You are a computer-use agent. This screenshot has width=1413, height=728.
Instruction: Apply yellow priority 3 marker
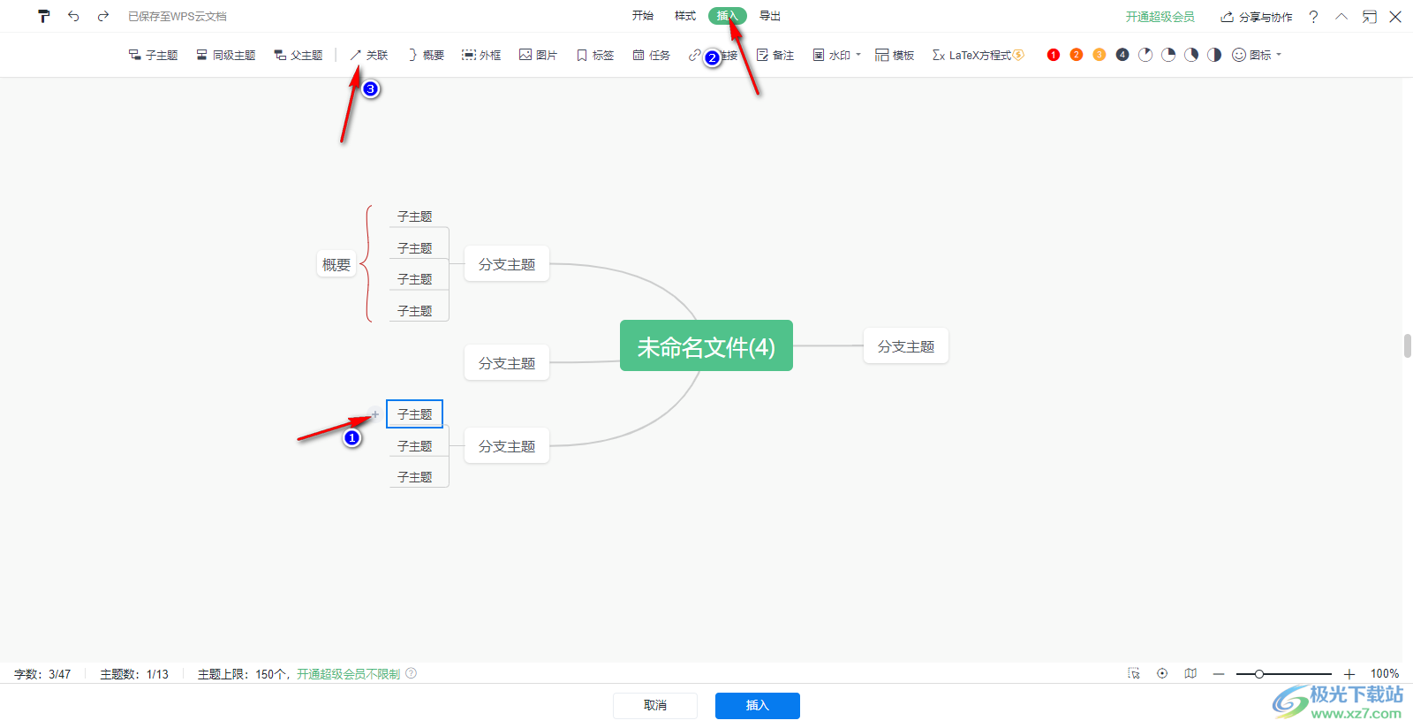pos(1099,55)
